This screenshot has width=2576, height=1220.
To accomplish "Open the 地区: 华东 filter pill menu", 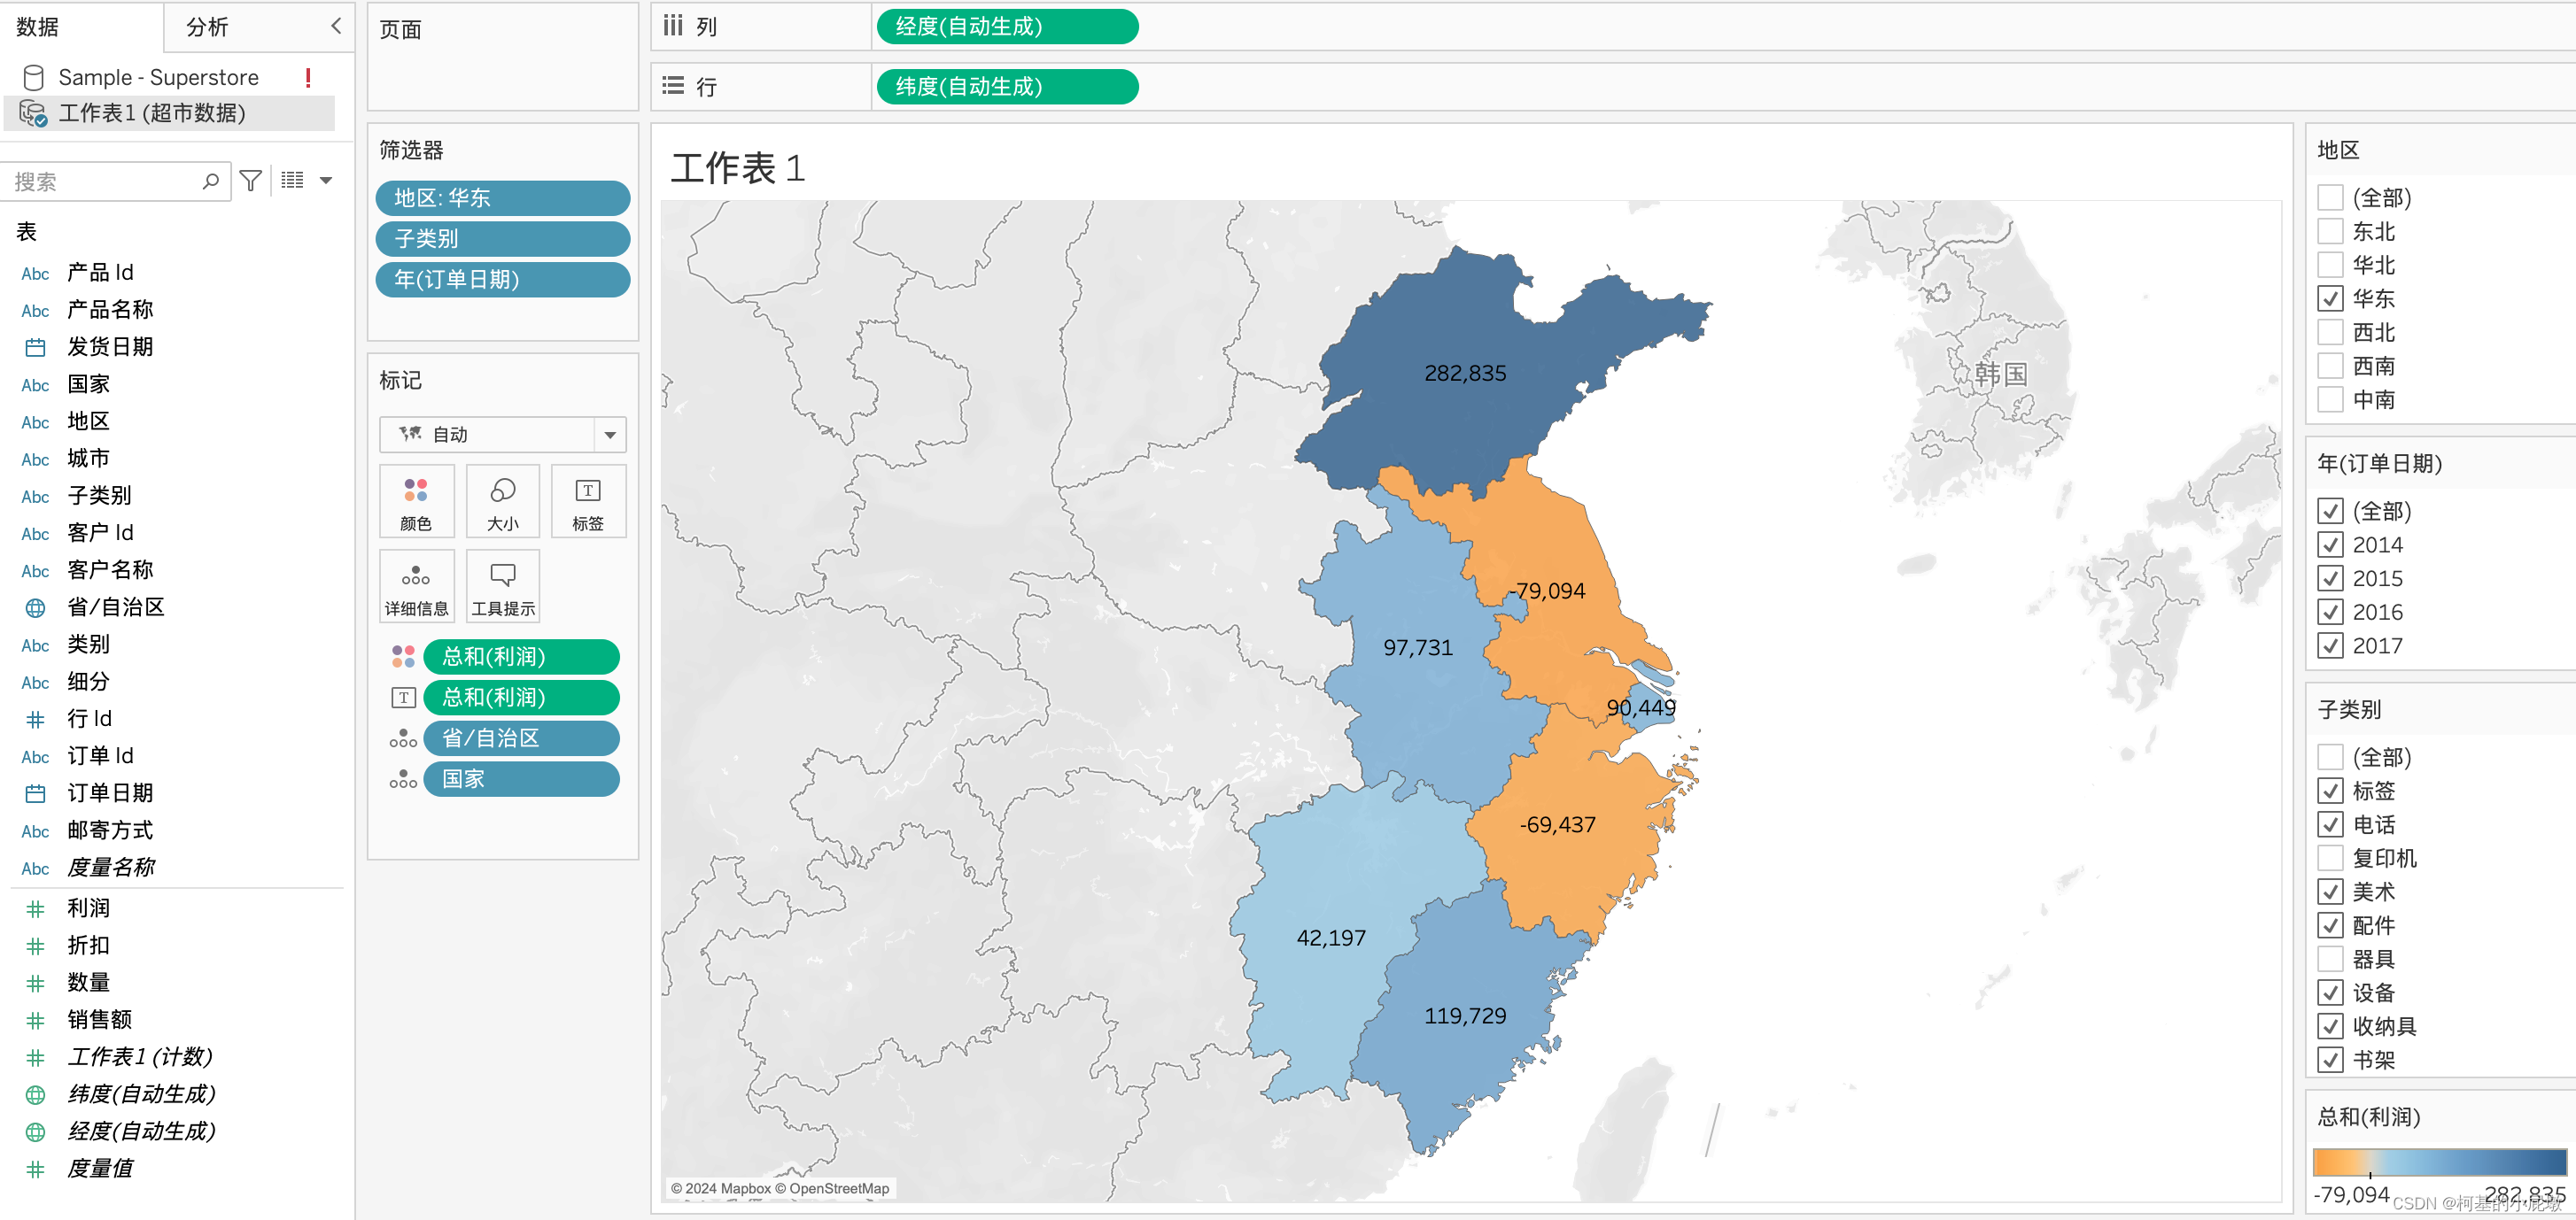I will click(502, 197).
